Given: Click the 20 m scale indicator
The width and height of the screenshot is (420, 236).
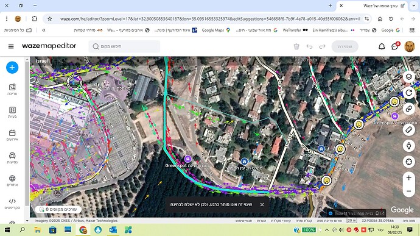Looking at the screenshot, I should [352, 220].
